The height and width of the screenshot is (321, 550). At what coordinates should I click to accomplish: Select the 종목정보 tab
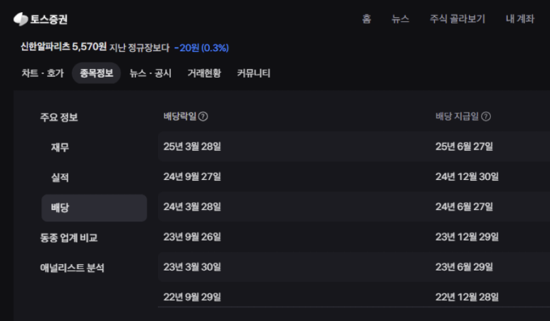tap(97, 73)
